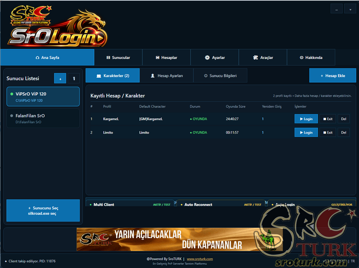Screen dimensions: 359x268
Task: Click Sunucunu Seç silkroad.exe seç button
Action: tap(43, 210)
